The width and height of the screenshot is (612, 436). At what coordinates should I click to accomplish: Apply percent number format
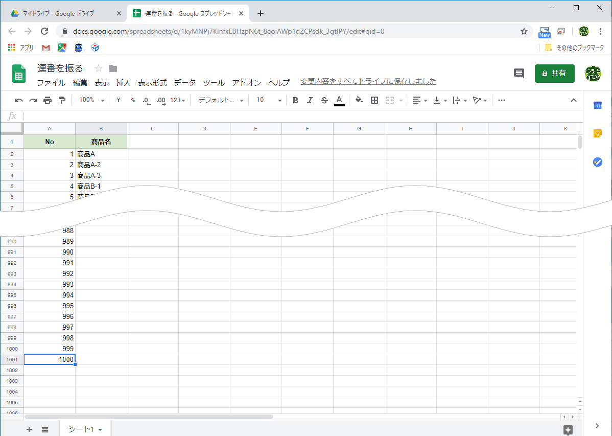pyautogui.click(x=133, y=100)
